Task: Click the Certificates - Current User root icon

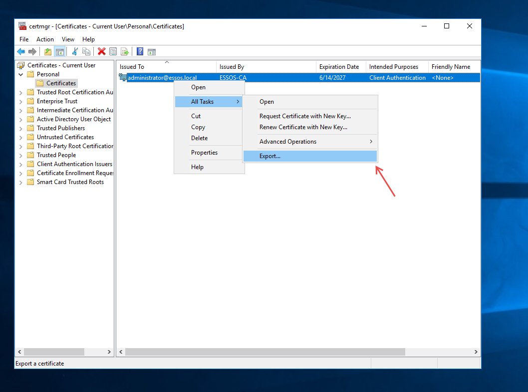Action: [21, 65]
